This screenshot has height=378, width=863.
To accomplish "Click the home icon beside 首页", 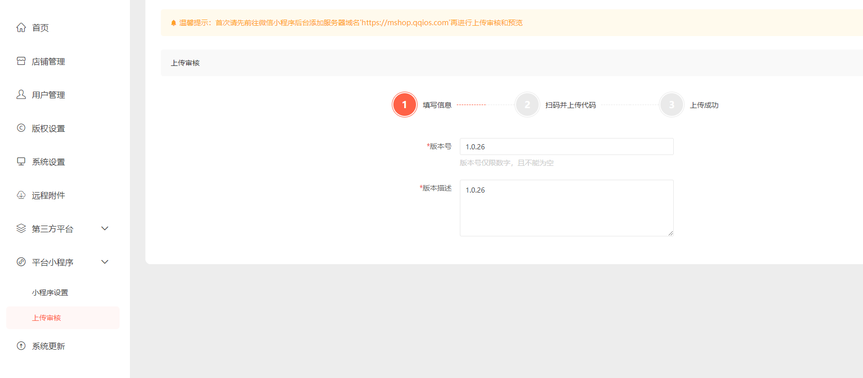I will (x=21, y=27).
